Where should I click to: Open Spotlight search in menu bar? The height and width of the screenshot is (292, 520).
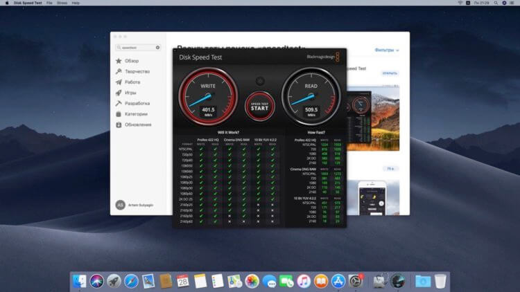pos(496,3)
